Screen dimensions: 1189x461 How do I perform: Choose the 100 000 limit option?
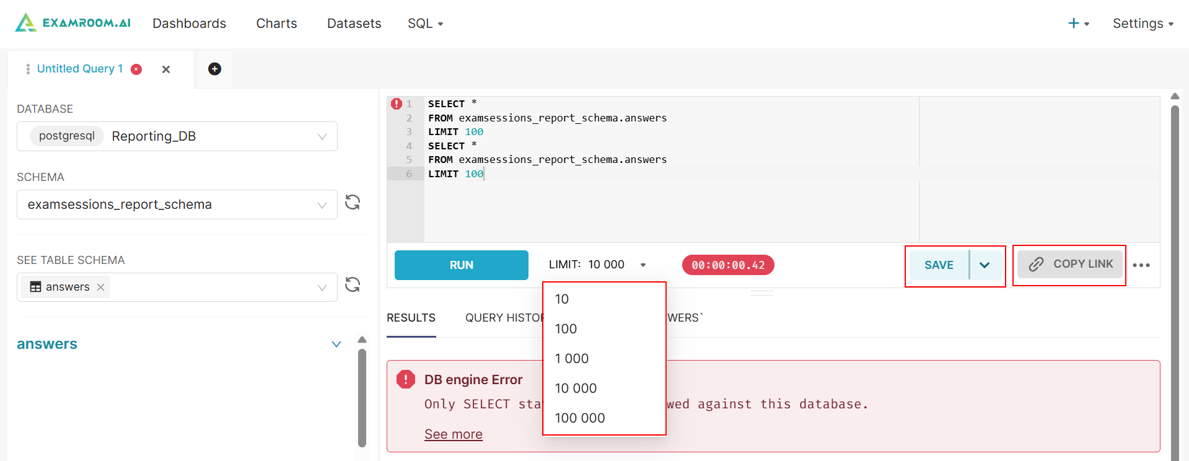579,418
